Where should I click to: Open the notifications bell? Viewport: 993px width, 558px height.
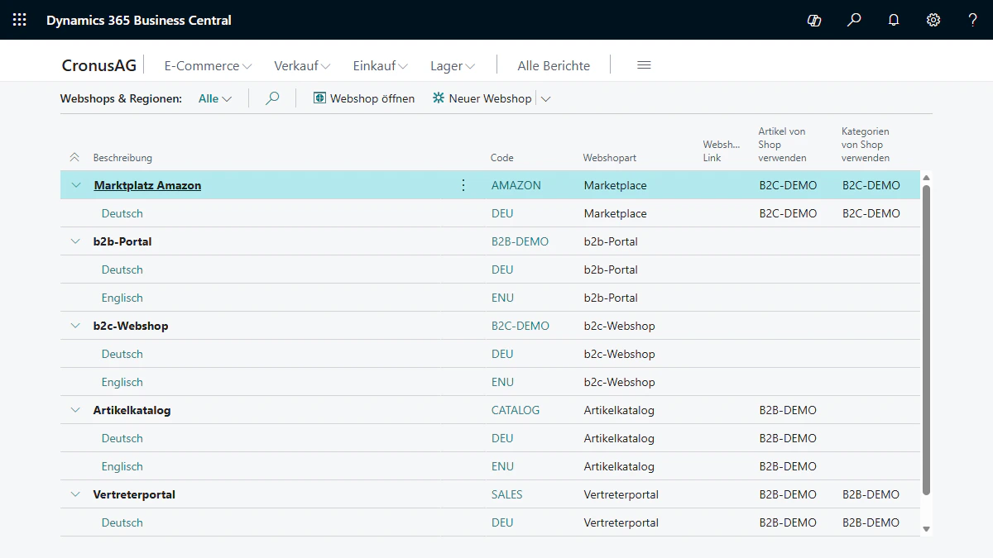(x=894, y=20)
